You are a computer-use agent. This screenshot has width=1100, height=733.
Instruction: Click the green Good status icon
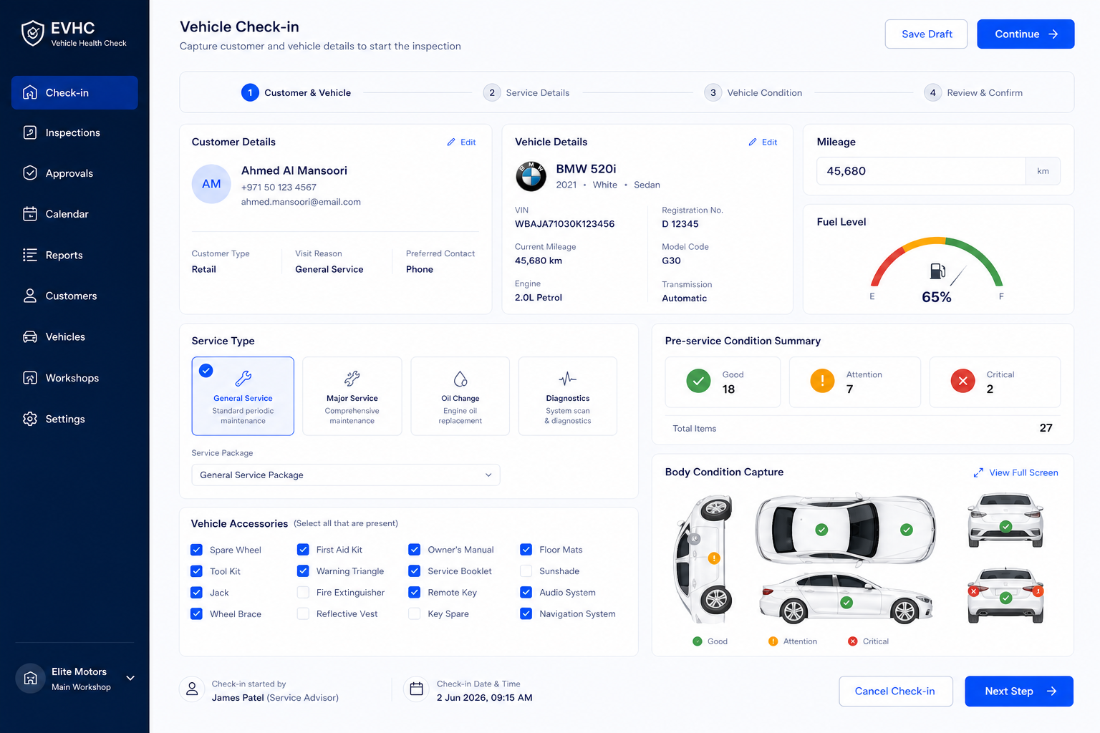coord(698,381)
